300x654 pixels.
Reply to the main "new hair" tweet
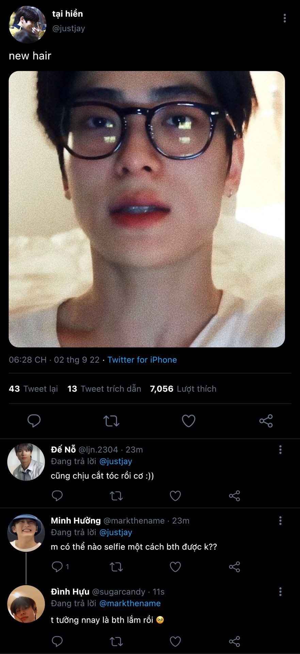34,421
